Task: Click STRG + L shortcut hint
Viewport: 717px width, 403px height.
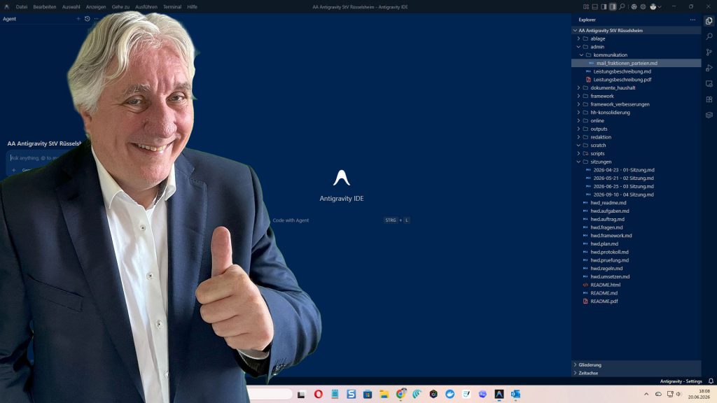Action: pos(396,220)
